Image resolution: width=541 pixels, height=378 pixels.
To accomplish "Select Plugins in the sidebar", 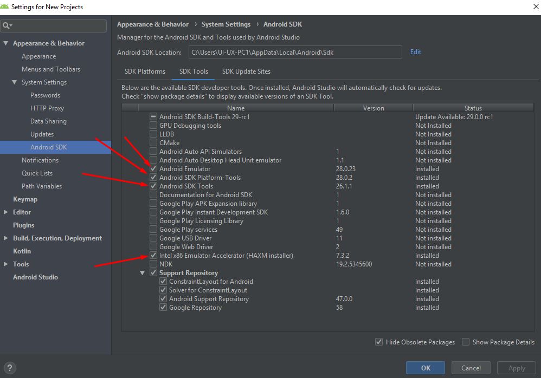I will click(x=23, y=225).
